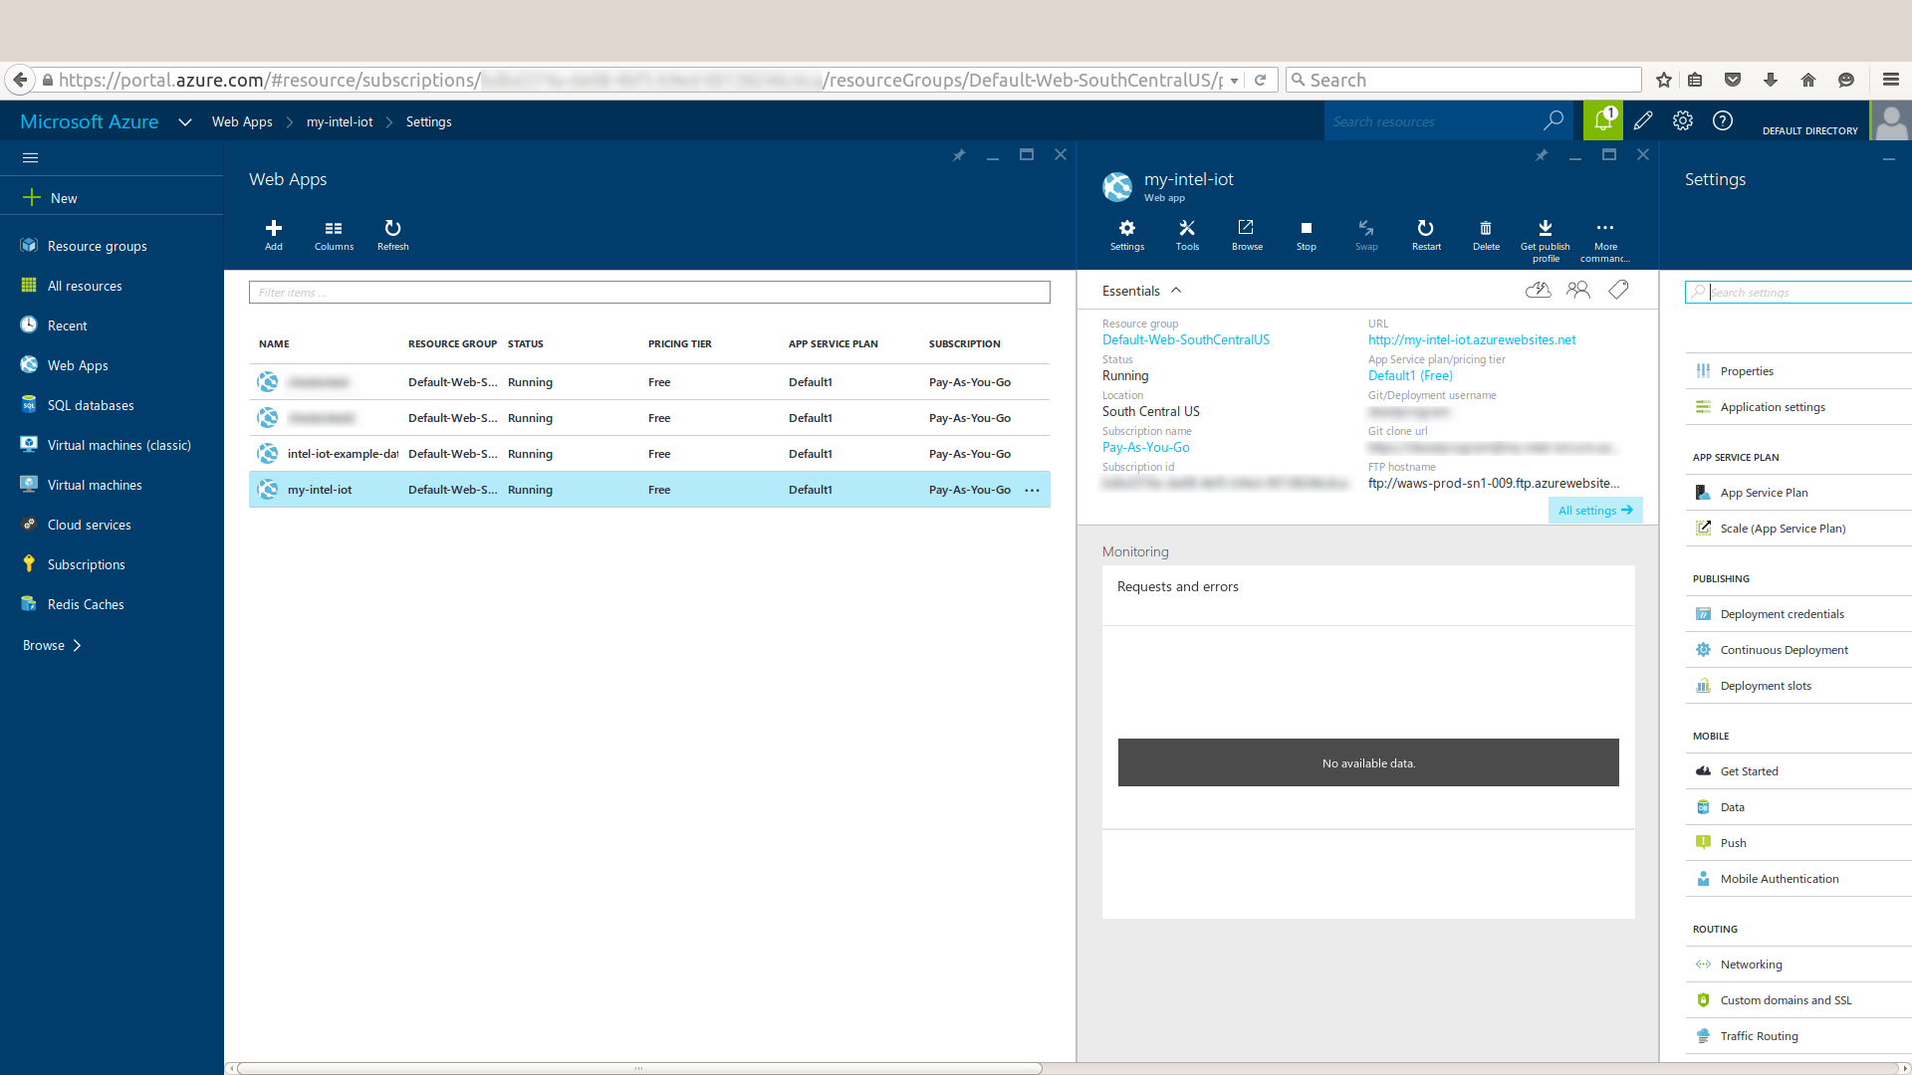Image resolution: width=1912 pixels, height=1075 pixels.
Task: Click the Refresh icon in Web Apps blade
Action: pyautogui.click(x=392, y=228)
